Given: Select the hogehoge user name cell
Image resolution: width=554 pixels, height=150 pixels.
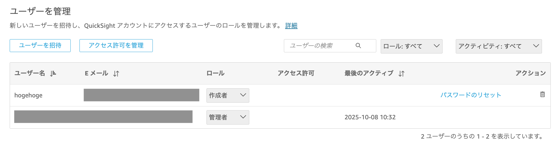Looking at the screenshot, I should click(x=28, y=95).
